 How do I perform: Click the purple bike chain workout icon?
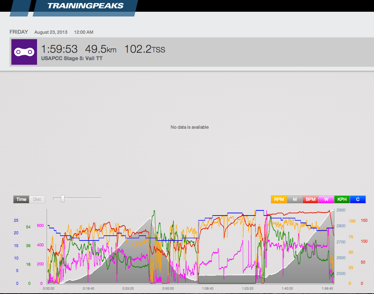pyautogui.click(x=24, y=52)
